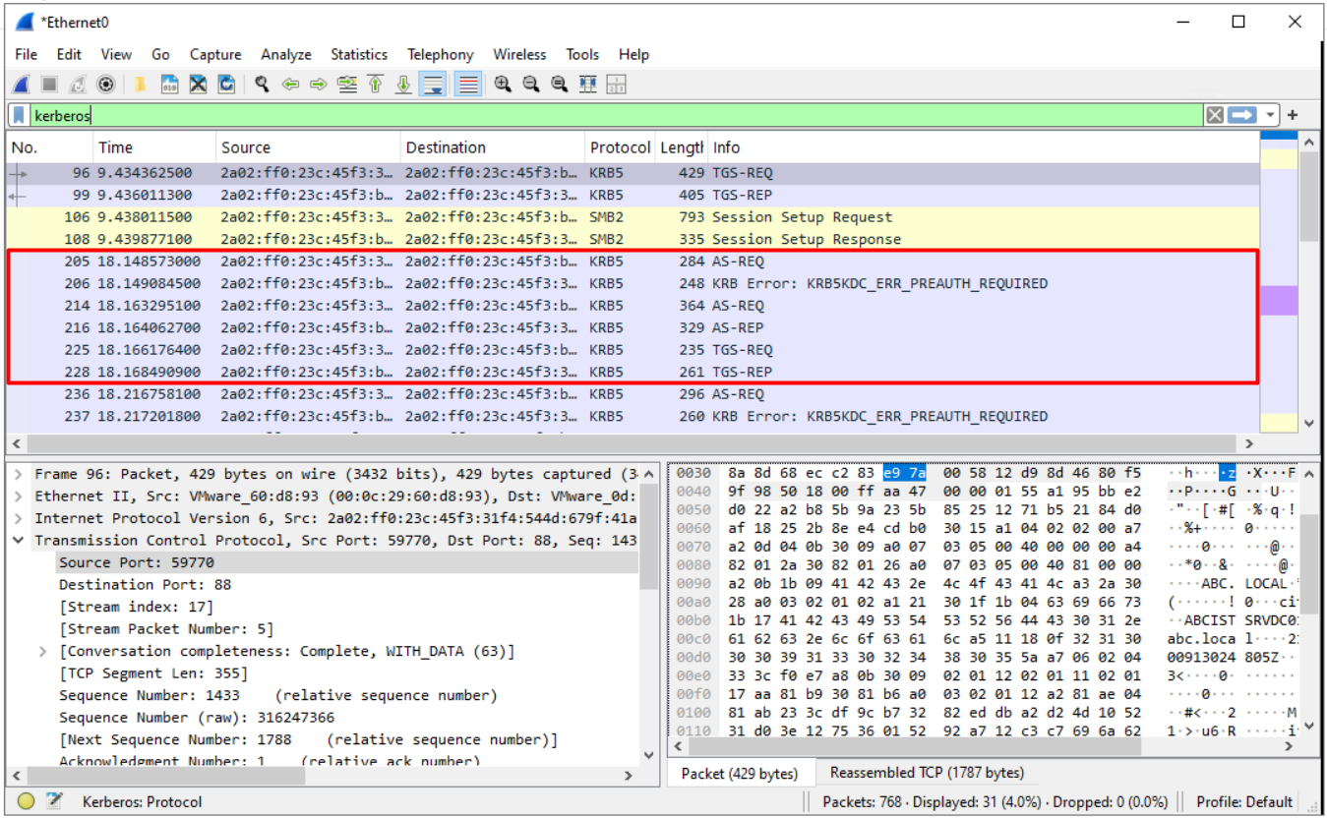Open the Capture menu
Viewport: 1327px width, 818px height.
215,55
